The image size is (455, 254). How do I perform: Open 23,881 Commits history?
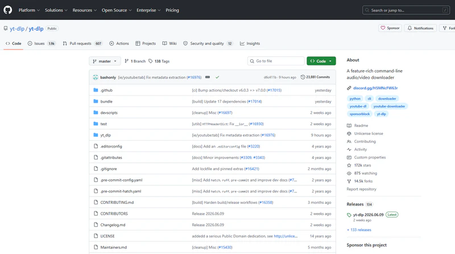315,77
